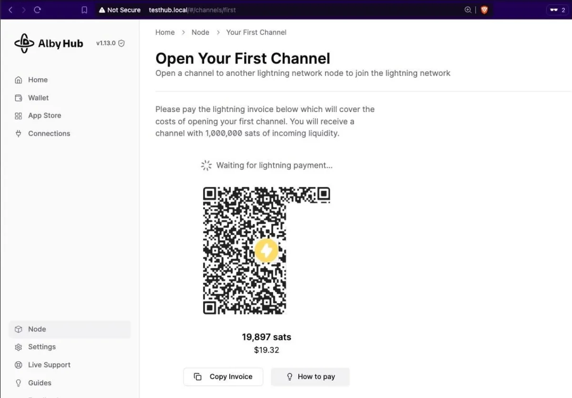Click the yellow lightning bolt in QR code
This screenshot has width=572, height=398.
point(266,250)
